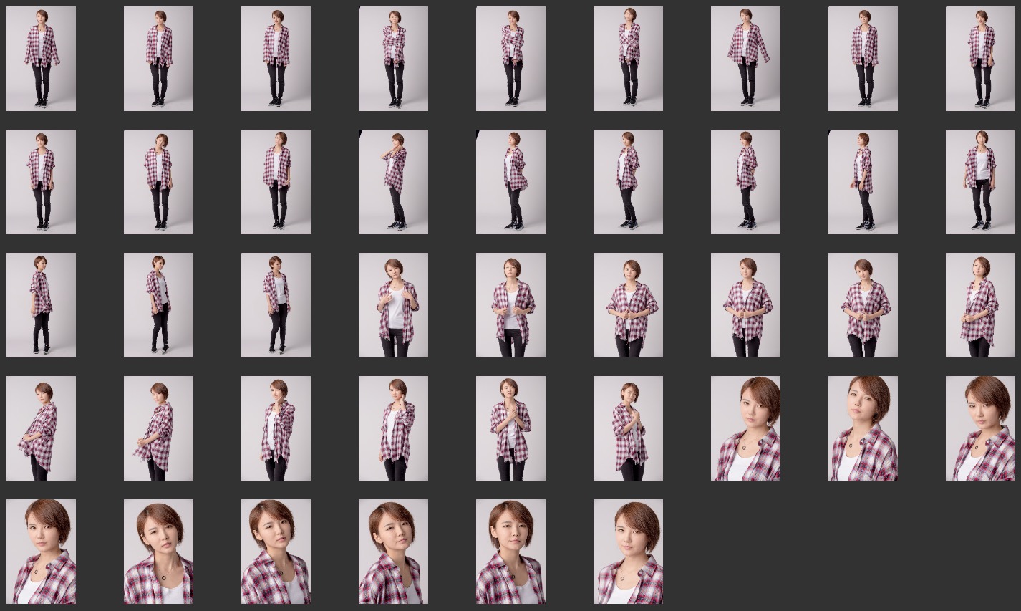Open the sixth thumbnail in the second row
1021x611 pixels.
click(x=628, y=182)
